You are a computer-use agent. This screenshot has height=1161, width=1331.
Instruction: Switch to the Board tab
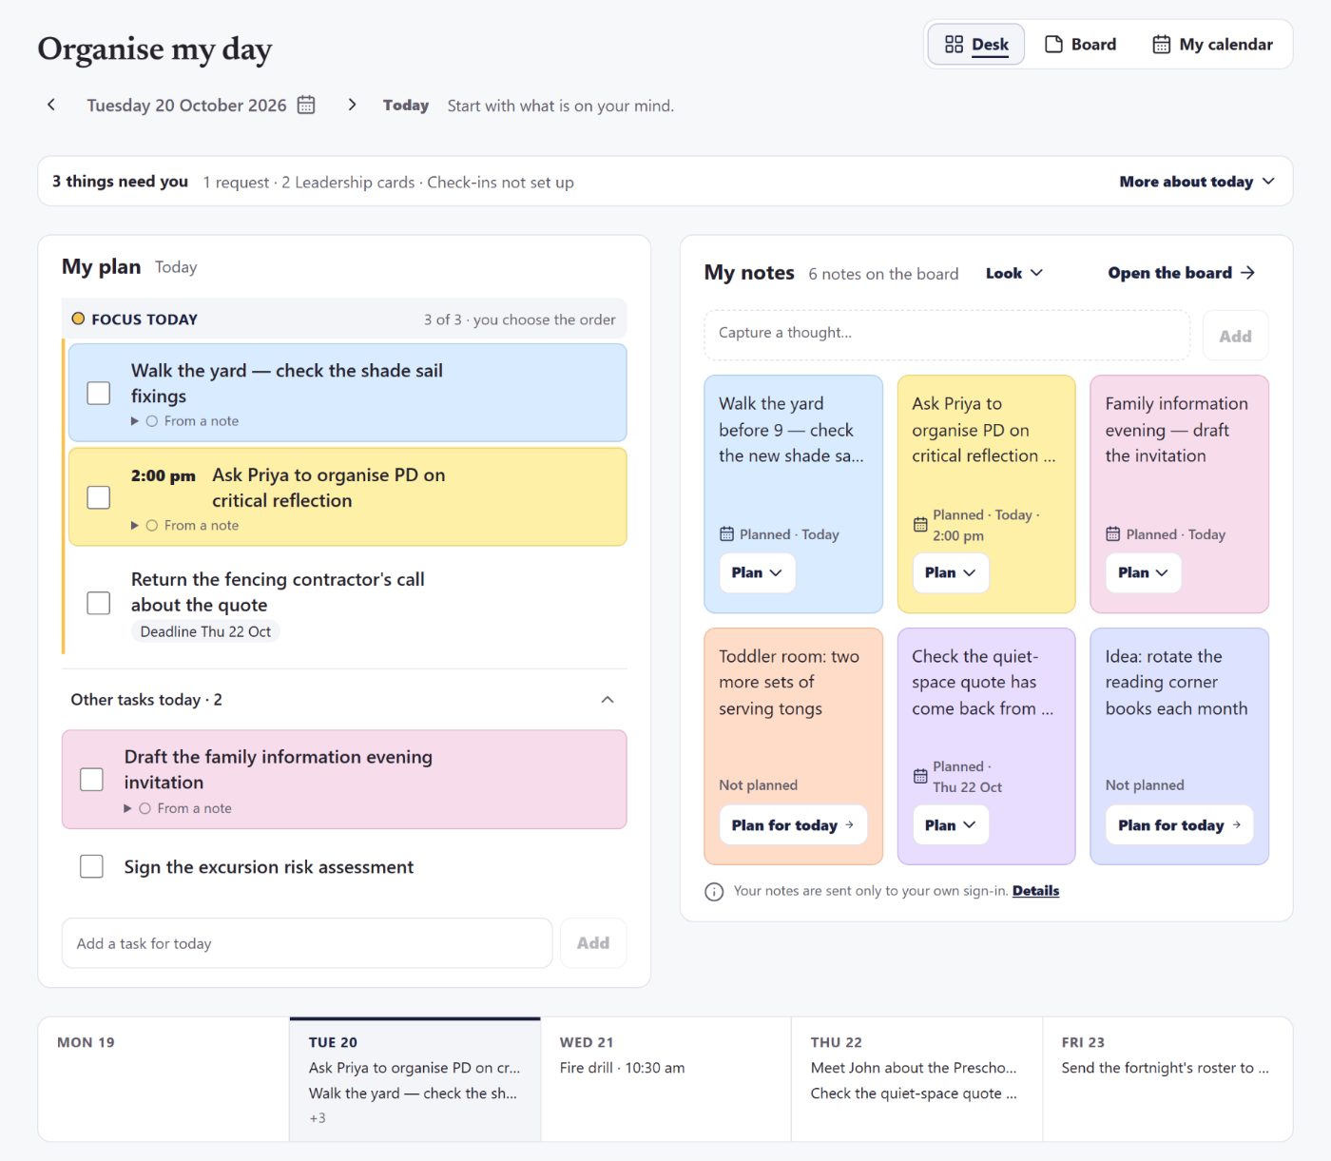pyautogui.click(x=1081, y=45)
